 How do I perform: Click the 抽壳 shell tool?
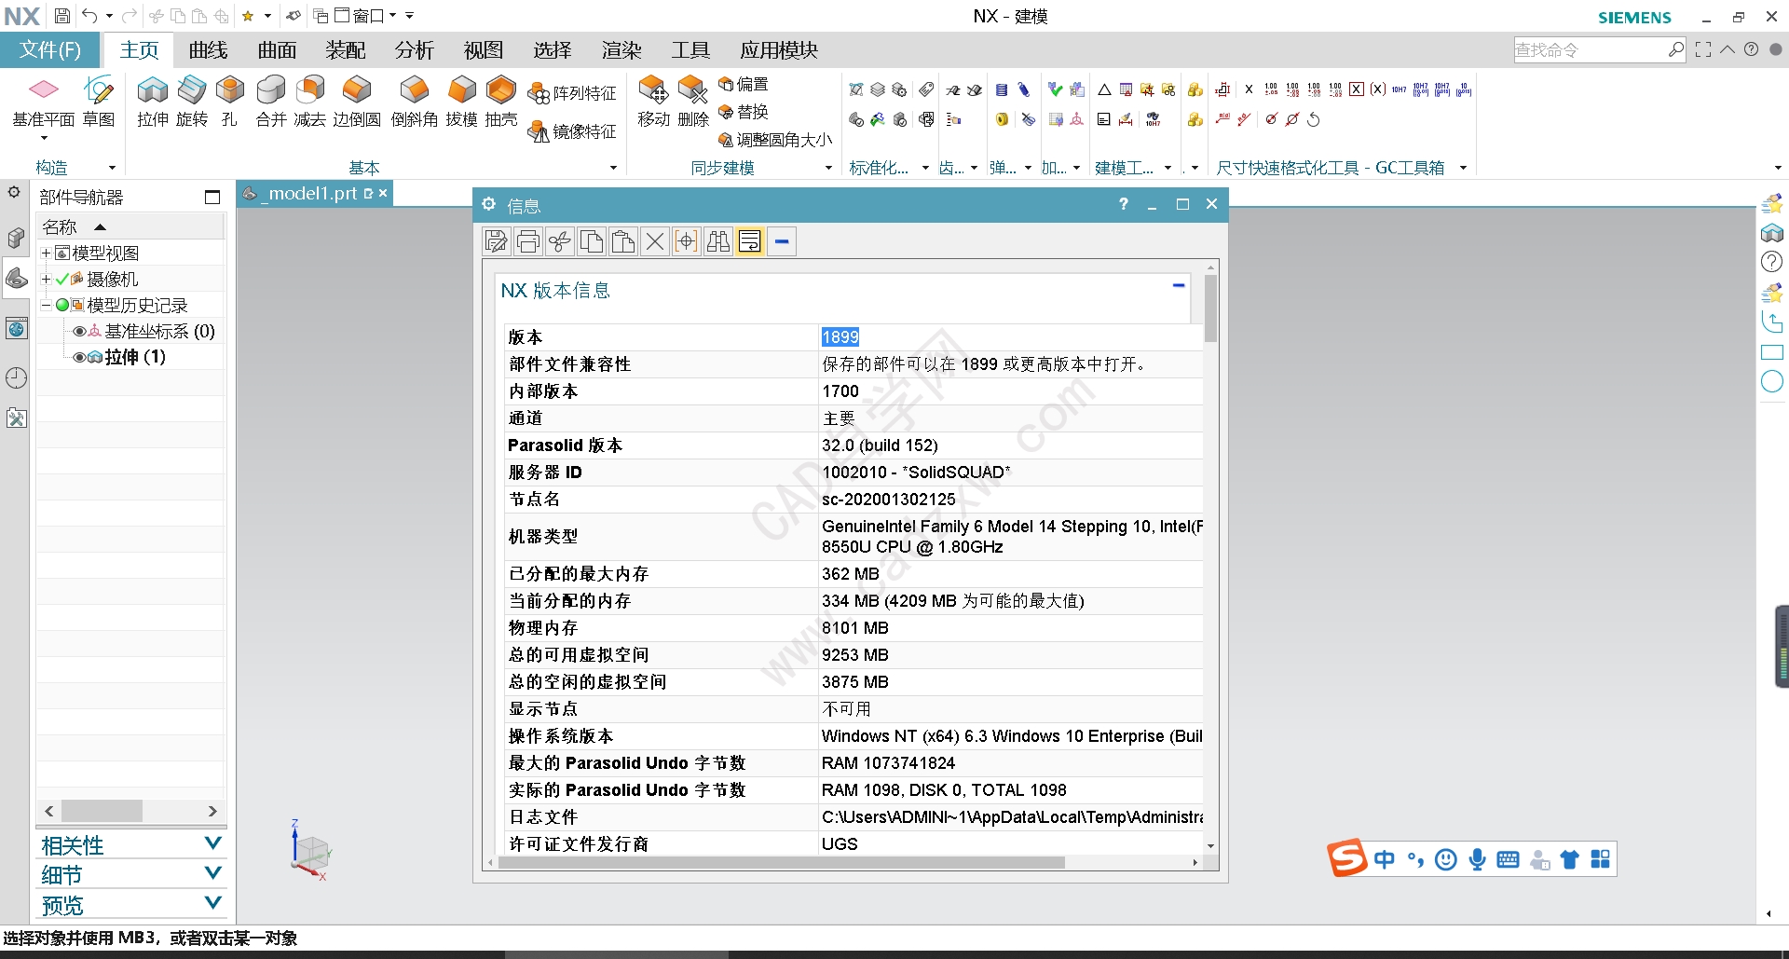click(x=501, y=101)
